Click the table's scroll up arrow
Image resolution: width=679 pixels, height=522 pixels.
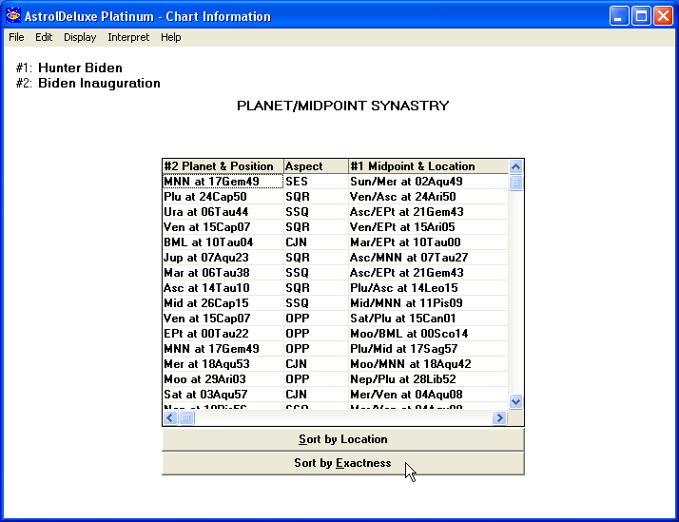click(515, 166)
